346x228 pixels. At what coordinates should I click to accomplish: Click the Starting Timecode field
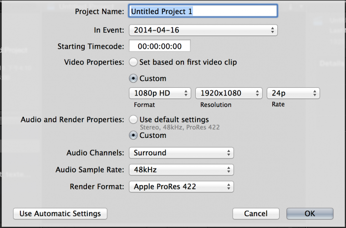(x=159, y=46)
